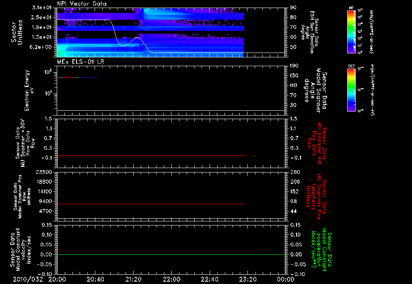This screenshot has height=284, width=412.
Task: Click the "20:40" time axis label
Action: pyautogui.click(x=95, y=279)
